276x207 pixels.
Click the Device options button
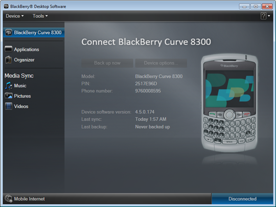161,63
